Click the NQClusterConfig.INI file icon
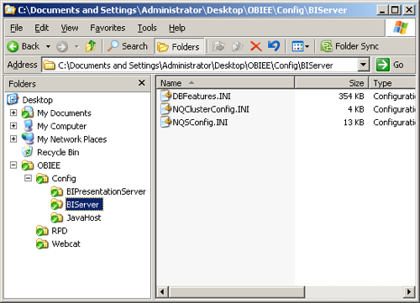This screenshot has height=303, width=420. coord(166,109)
